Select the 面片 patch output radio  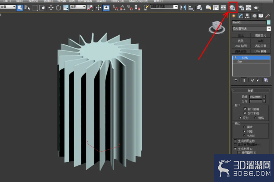point(245,127)
